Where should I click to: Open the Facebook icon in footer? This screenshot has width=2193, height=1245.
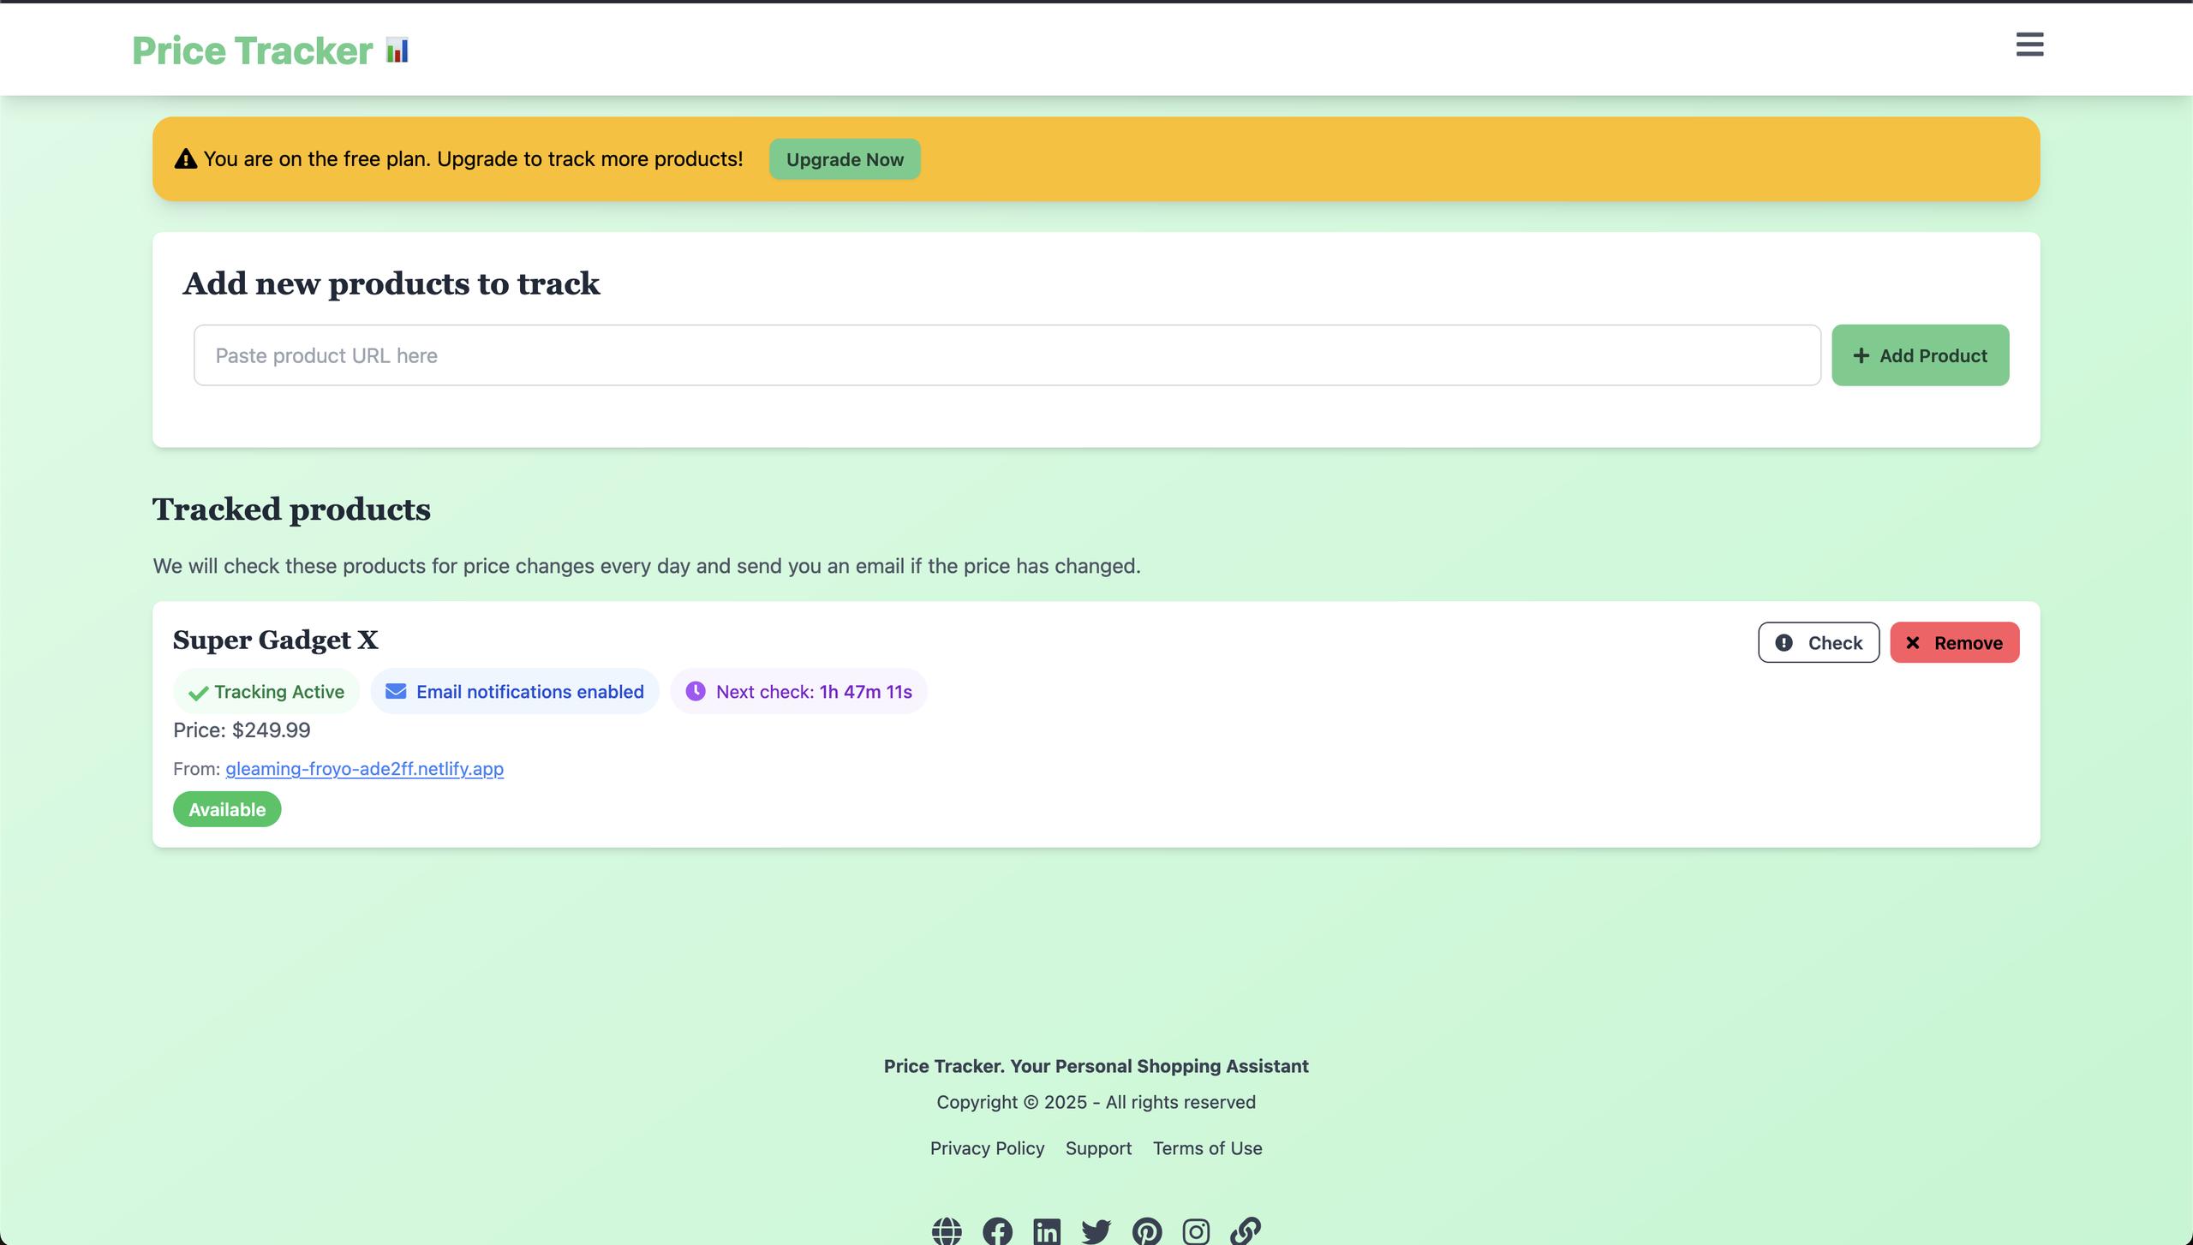(997, 1231)
